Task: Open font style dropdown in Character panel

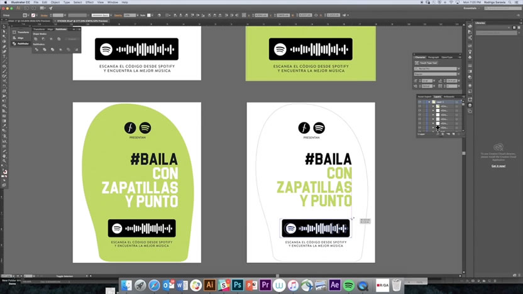Action: [459, 74]
